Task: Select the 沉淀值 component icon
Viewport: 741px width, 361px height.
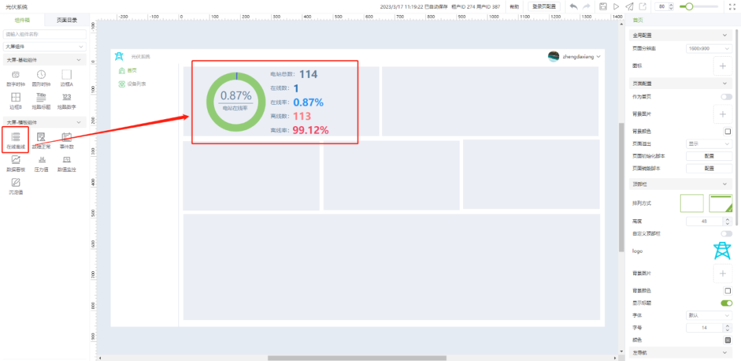Action: [x=16, y=182]
